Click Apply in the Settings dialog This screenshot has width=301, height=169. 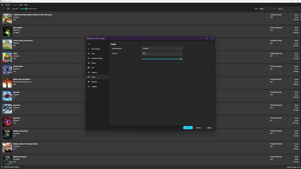(209, 128)
